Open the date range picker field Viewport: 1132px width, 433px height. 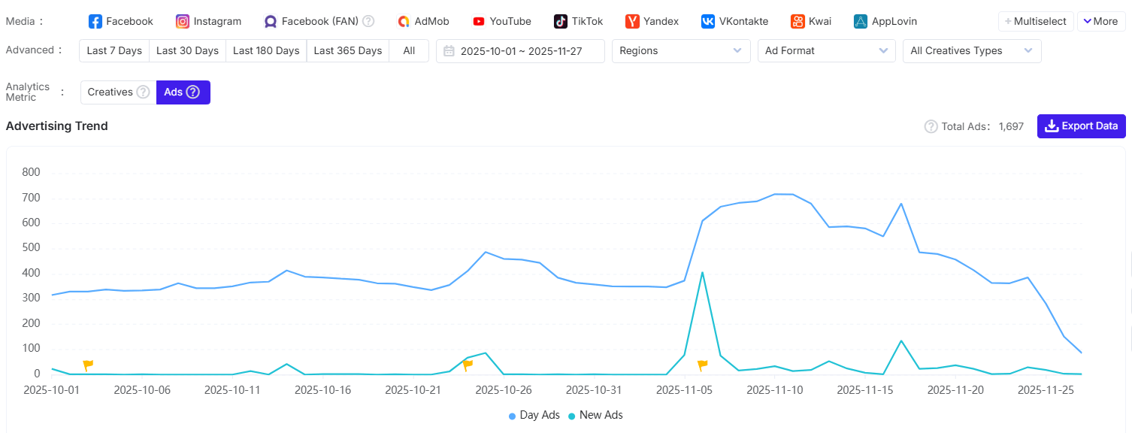tap(520, 51)
